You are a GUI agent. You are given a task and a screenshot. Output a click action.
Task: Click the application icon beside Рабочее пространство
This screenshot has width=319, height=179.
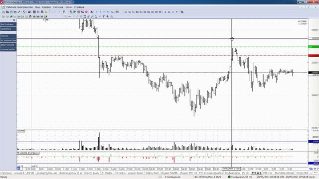3,7
